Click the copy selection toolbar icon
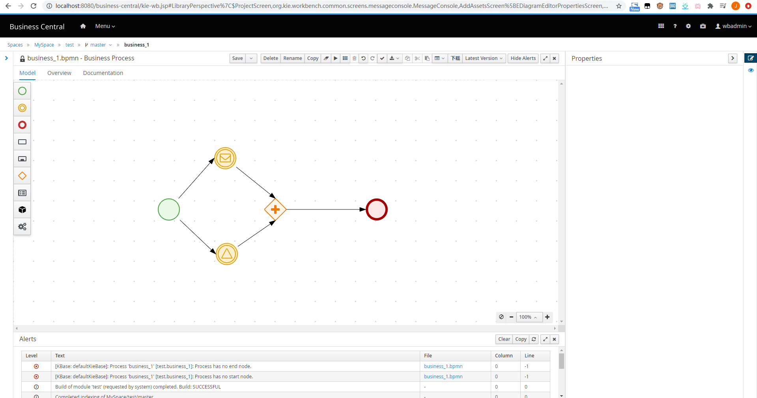The image size is (757, 398). pyautogui.click(x=407, y=58)
